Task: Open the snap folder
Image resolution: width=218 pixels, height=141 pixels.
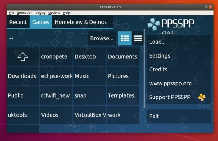Action: point(89,95)
